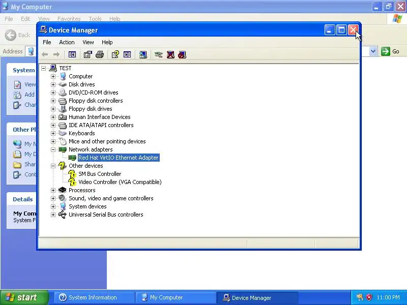Select Red Hat VirtIO Ethernet Adapter

tap(119, 158)
